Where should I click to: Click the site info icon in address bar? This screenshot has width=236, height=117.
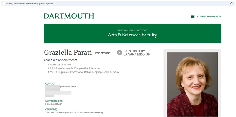pyautogui.click(x=4, y=4)
